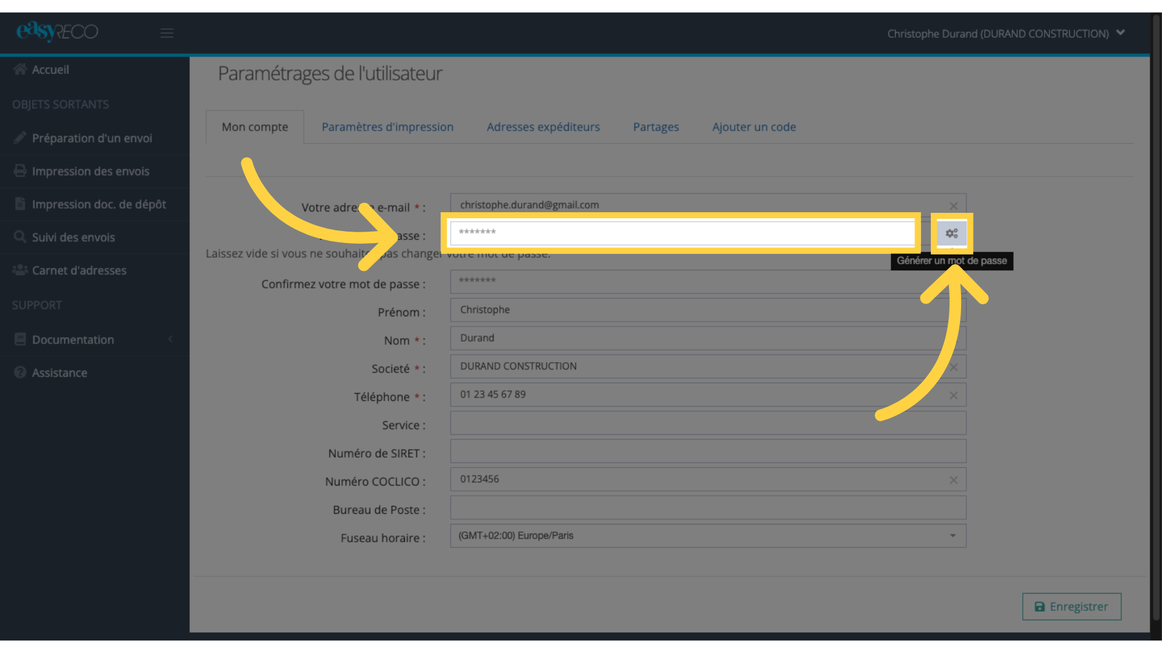Click the Enregistrer button
The height and width of the screenshot is (653, 1162).
click(1072, 606)
